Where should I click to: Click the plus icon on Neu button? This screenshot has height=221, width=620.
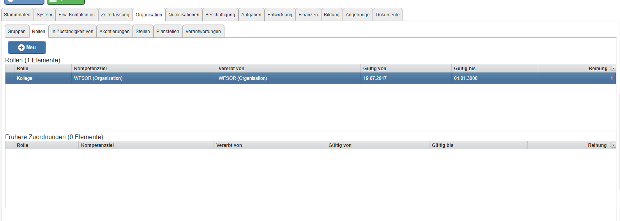pos(21,48)
